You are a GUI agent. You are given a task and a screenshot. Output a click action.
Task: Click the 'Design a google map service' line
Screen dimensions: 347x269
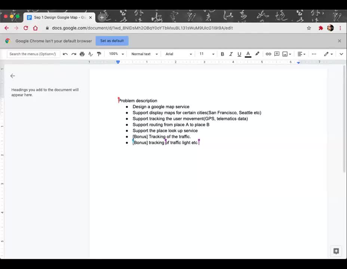pos(161,107)
